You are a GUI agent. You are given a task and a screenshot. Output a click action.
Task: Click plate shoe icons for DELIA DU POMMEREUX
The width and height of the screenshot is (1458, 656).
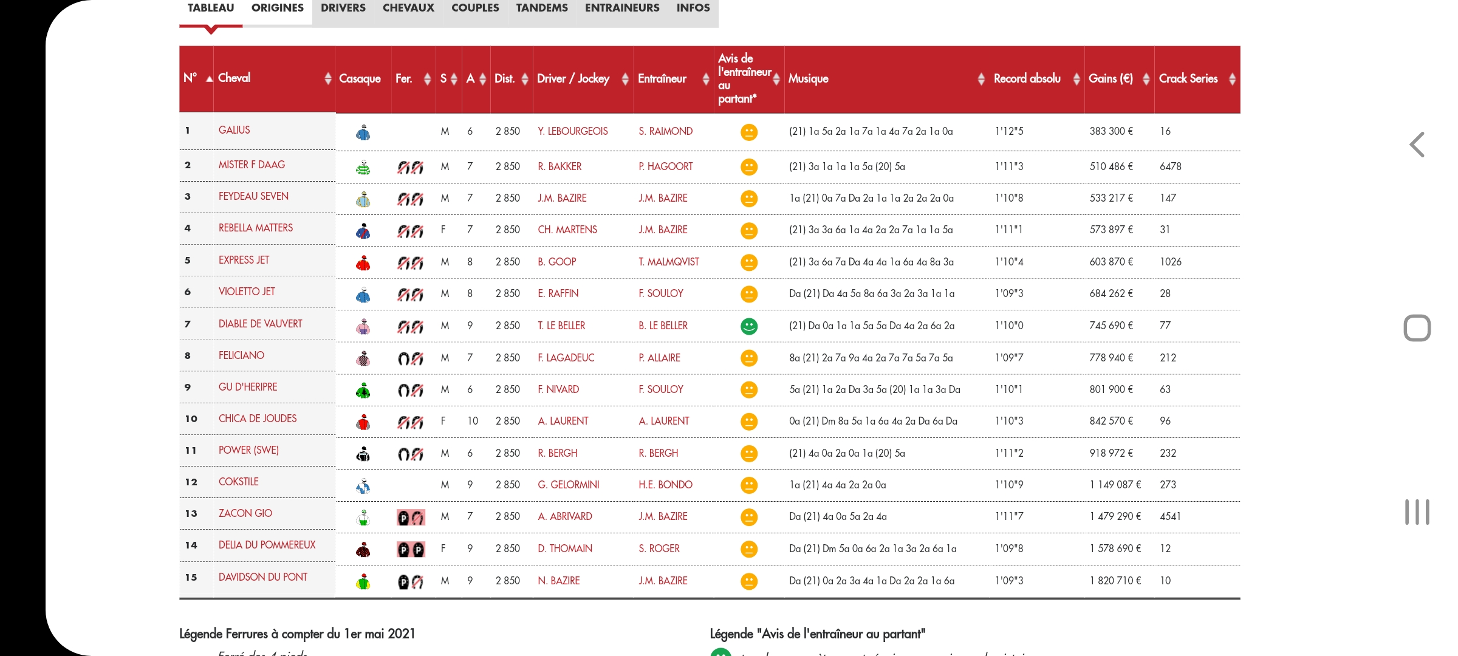(x=411, y=550)
